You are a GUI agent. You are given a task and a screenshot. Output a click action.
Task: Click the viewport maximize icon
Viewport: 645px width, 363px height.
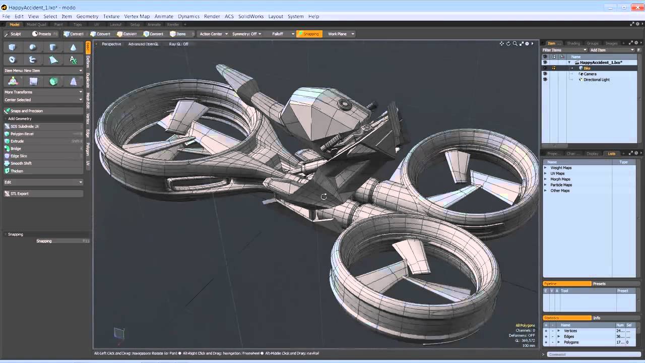[x=521, y=44]
